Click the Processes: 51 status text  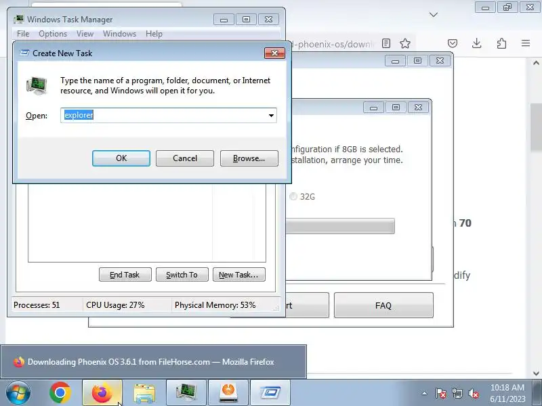(37, 305)
